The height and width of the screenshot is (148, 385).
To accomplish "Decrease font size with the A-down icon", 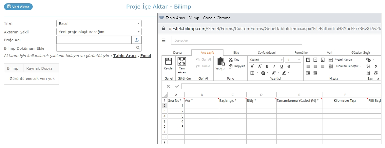I will pos(260,66).
